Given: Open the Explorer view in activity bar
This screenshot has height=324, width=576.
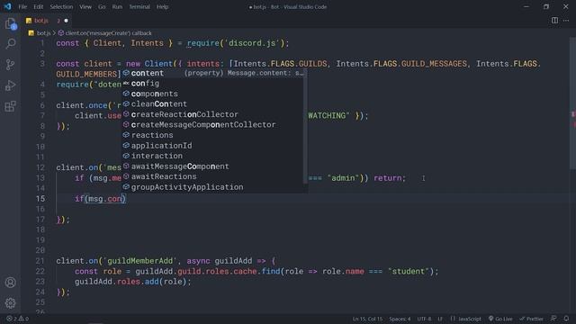Looking at the screenshot, I should tap(10, 24).
